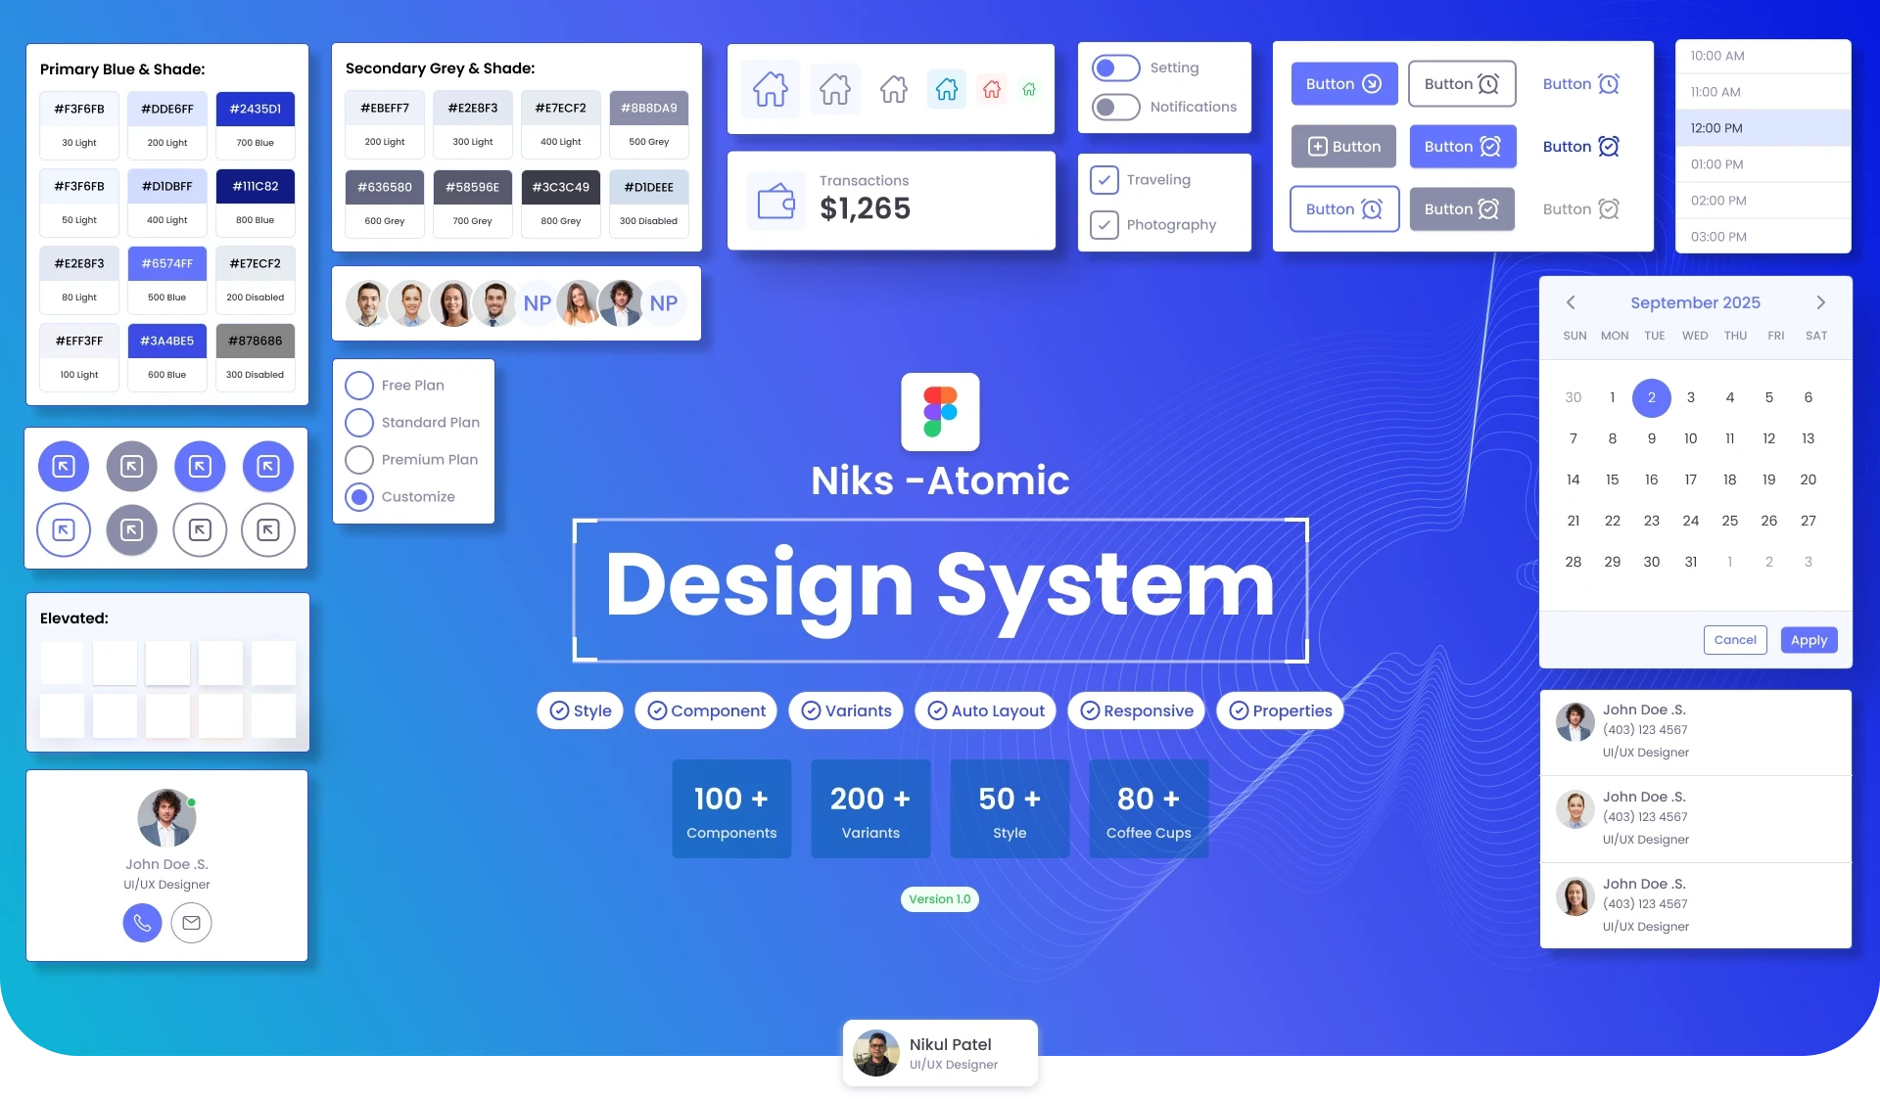Click the Figma logo icon
This screenshot has width=1880, height=1099.
(940, 412)
